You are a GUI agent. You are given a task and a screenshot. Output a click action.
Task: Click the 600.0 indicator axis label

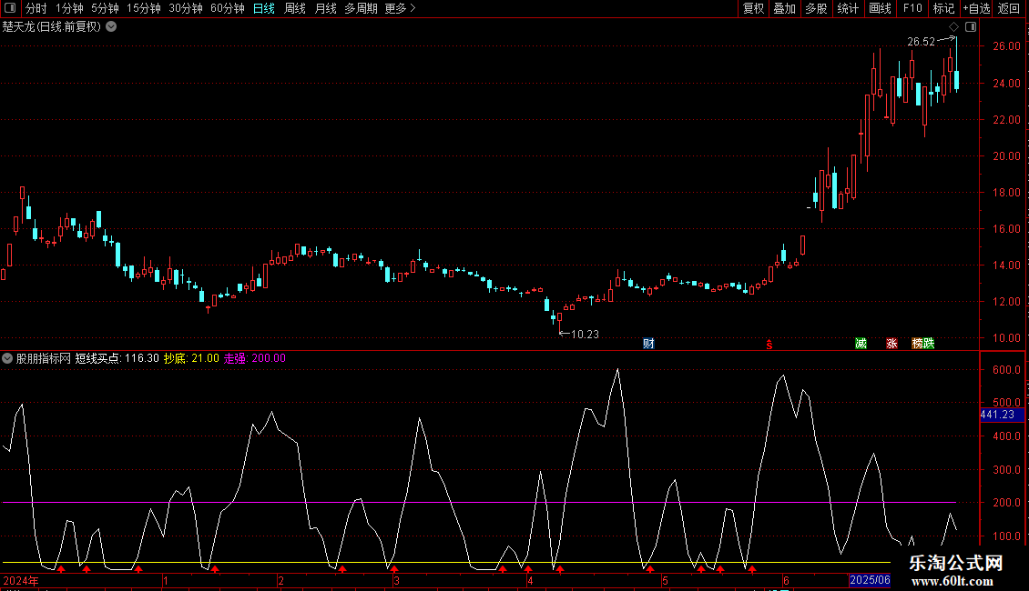[1006, 369]
